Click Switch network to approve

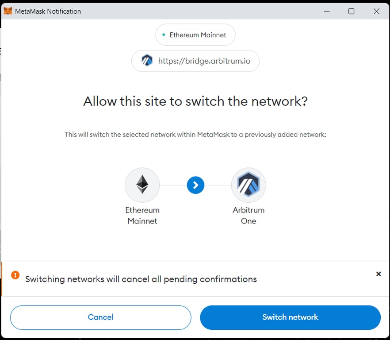(290, 317)
